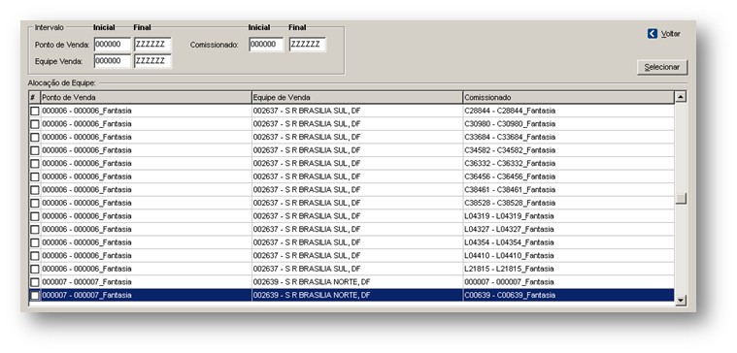Click the Equipe Venda Inicial field

pos(113,61)
